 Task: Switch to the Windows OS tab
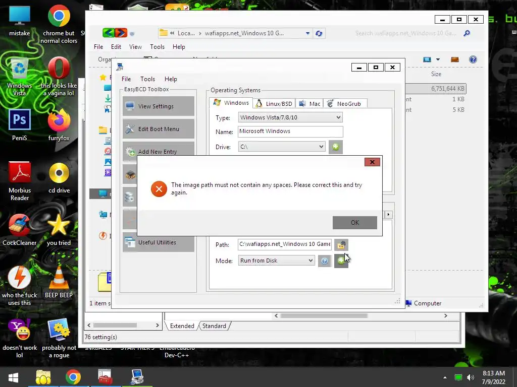pos(231,103)
